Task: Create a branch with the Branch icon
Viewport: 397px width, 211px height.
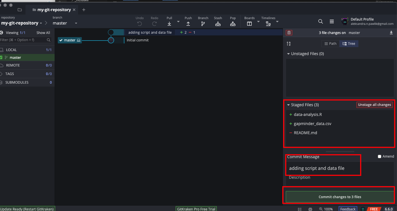Action: (x=203, y=24)
